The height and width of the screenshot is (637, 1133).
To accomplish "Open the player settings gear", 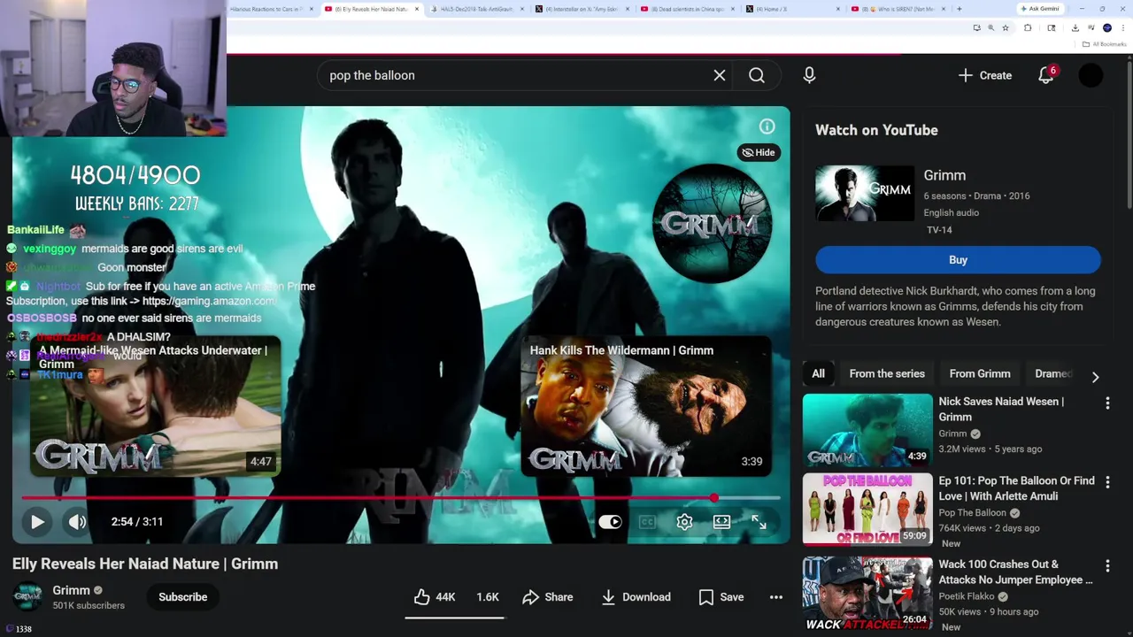I will click(684, 522).
